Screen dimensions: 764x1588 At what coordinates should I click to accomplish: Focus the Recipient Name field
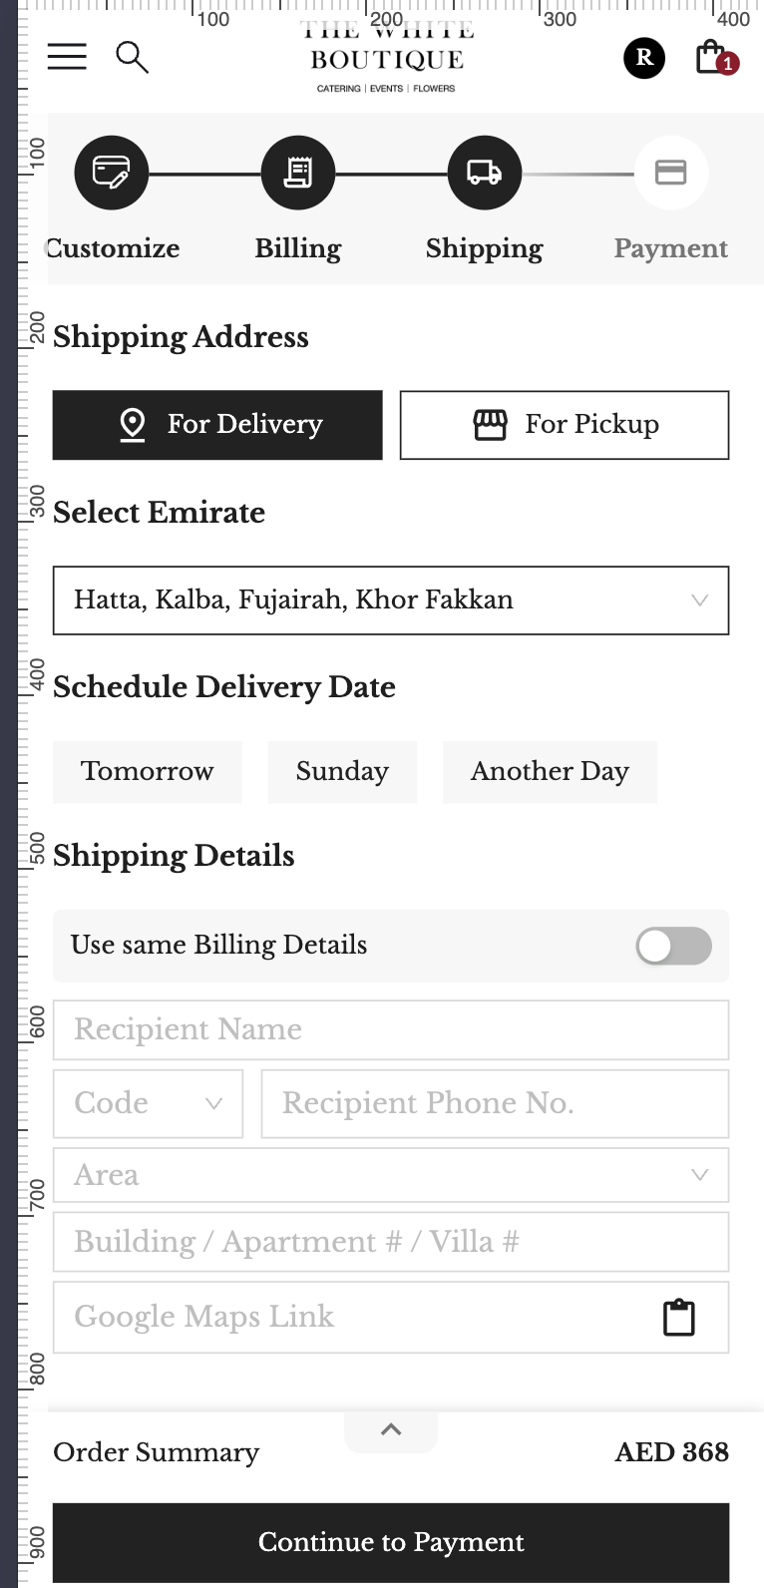(x=391, y=1029)
